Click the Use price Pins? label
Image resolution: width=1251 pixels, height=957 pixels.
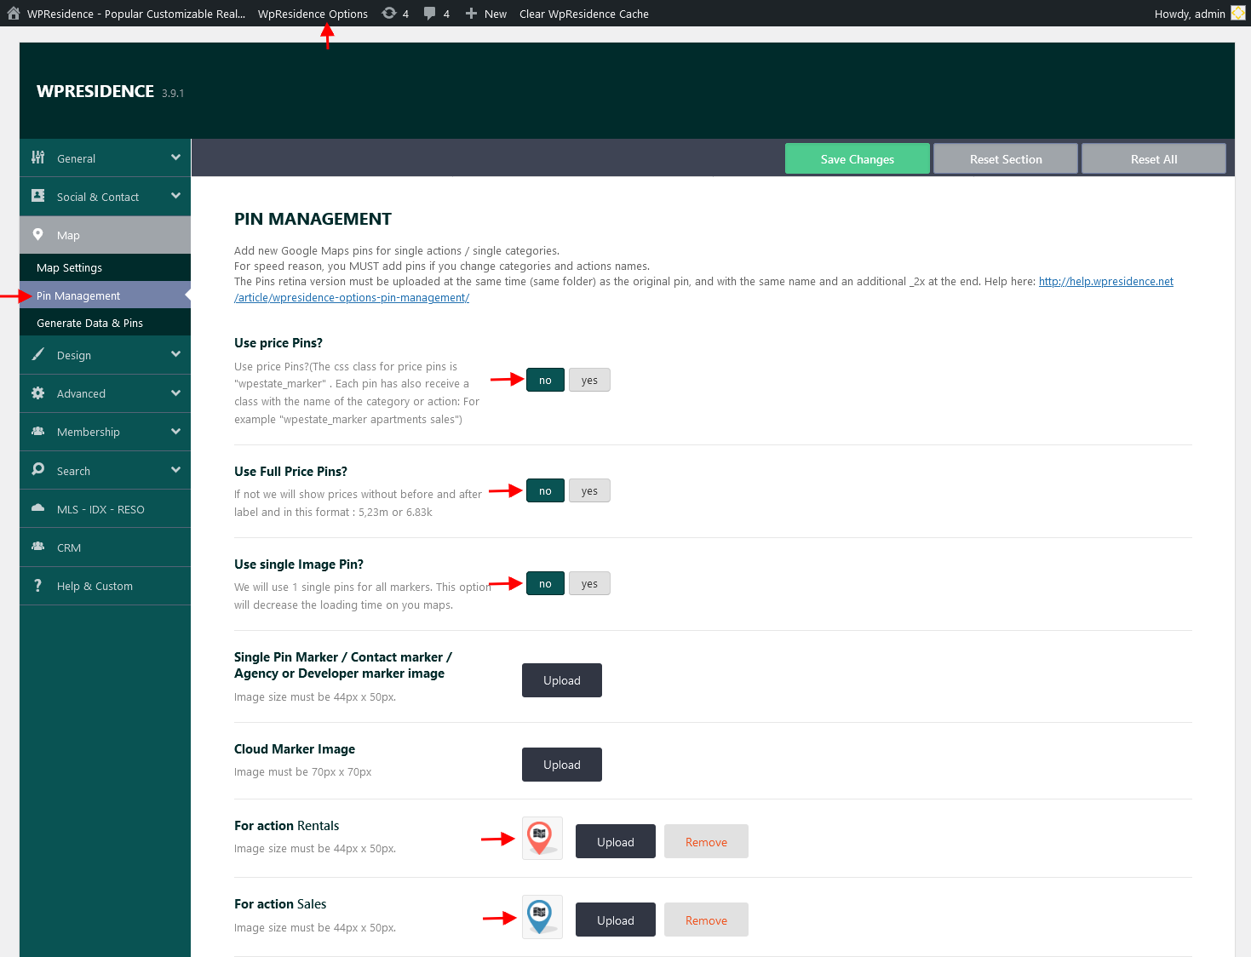tap(278, 342)
